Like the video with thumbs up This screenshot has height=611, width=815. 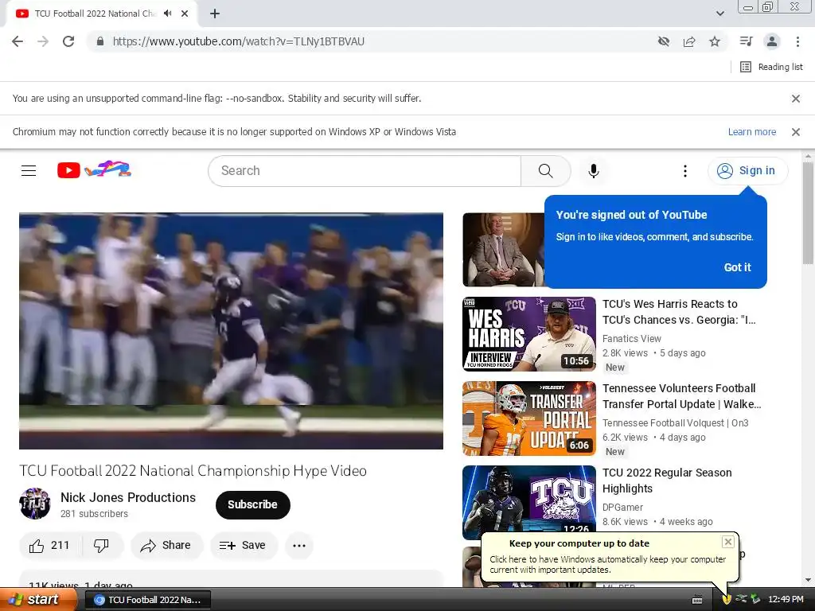pyautogui.click(x=49, y=546)
